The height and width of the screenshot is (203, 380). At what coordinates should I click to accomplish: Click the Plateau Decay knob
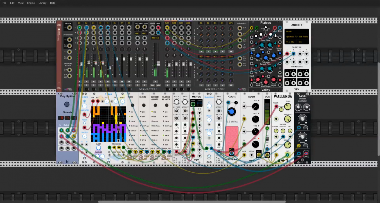point(274,55)
